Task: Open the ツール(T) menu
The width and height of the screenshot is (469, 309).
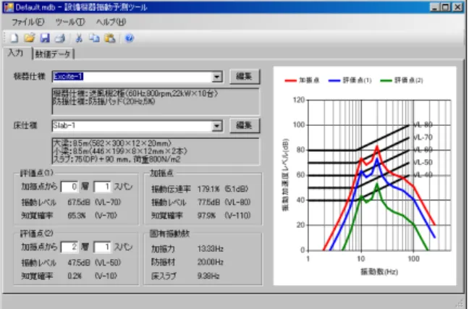Action: click(70, 22)
